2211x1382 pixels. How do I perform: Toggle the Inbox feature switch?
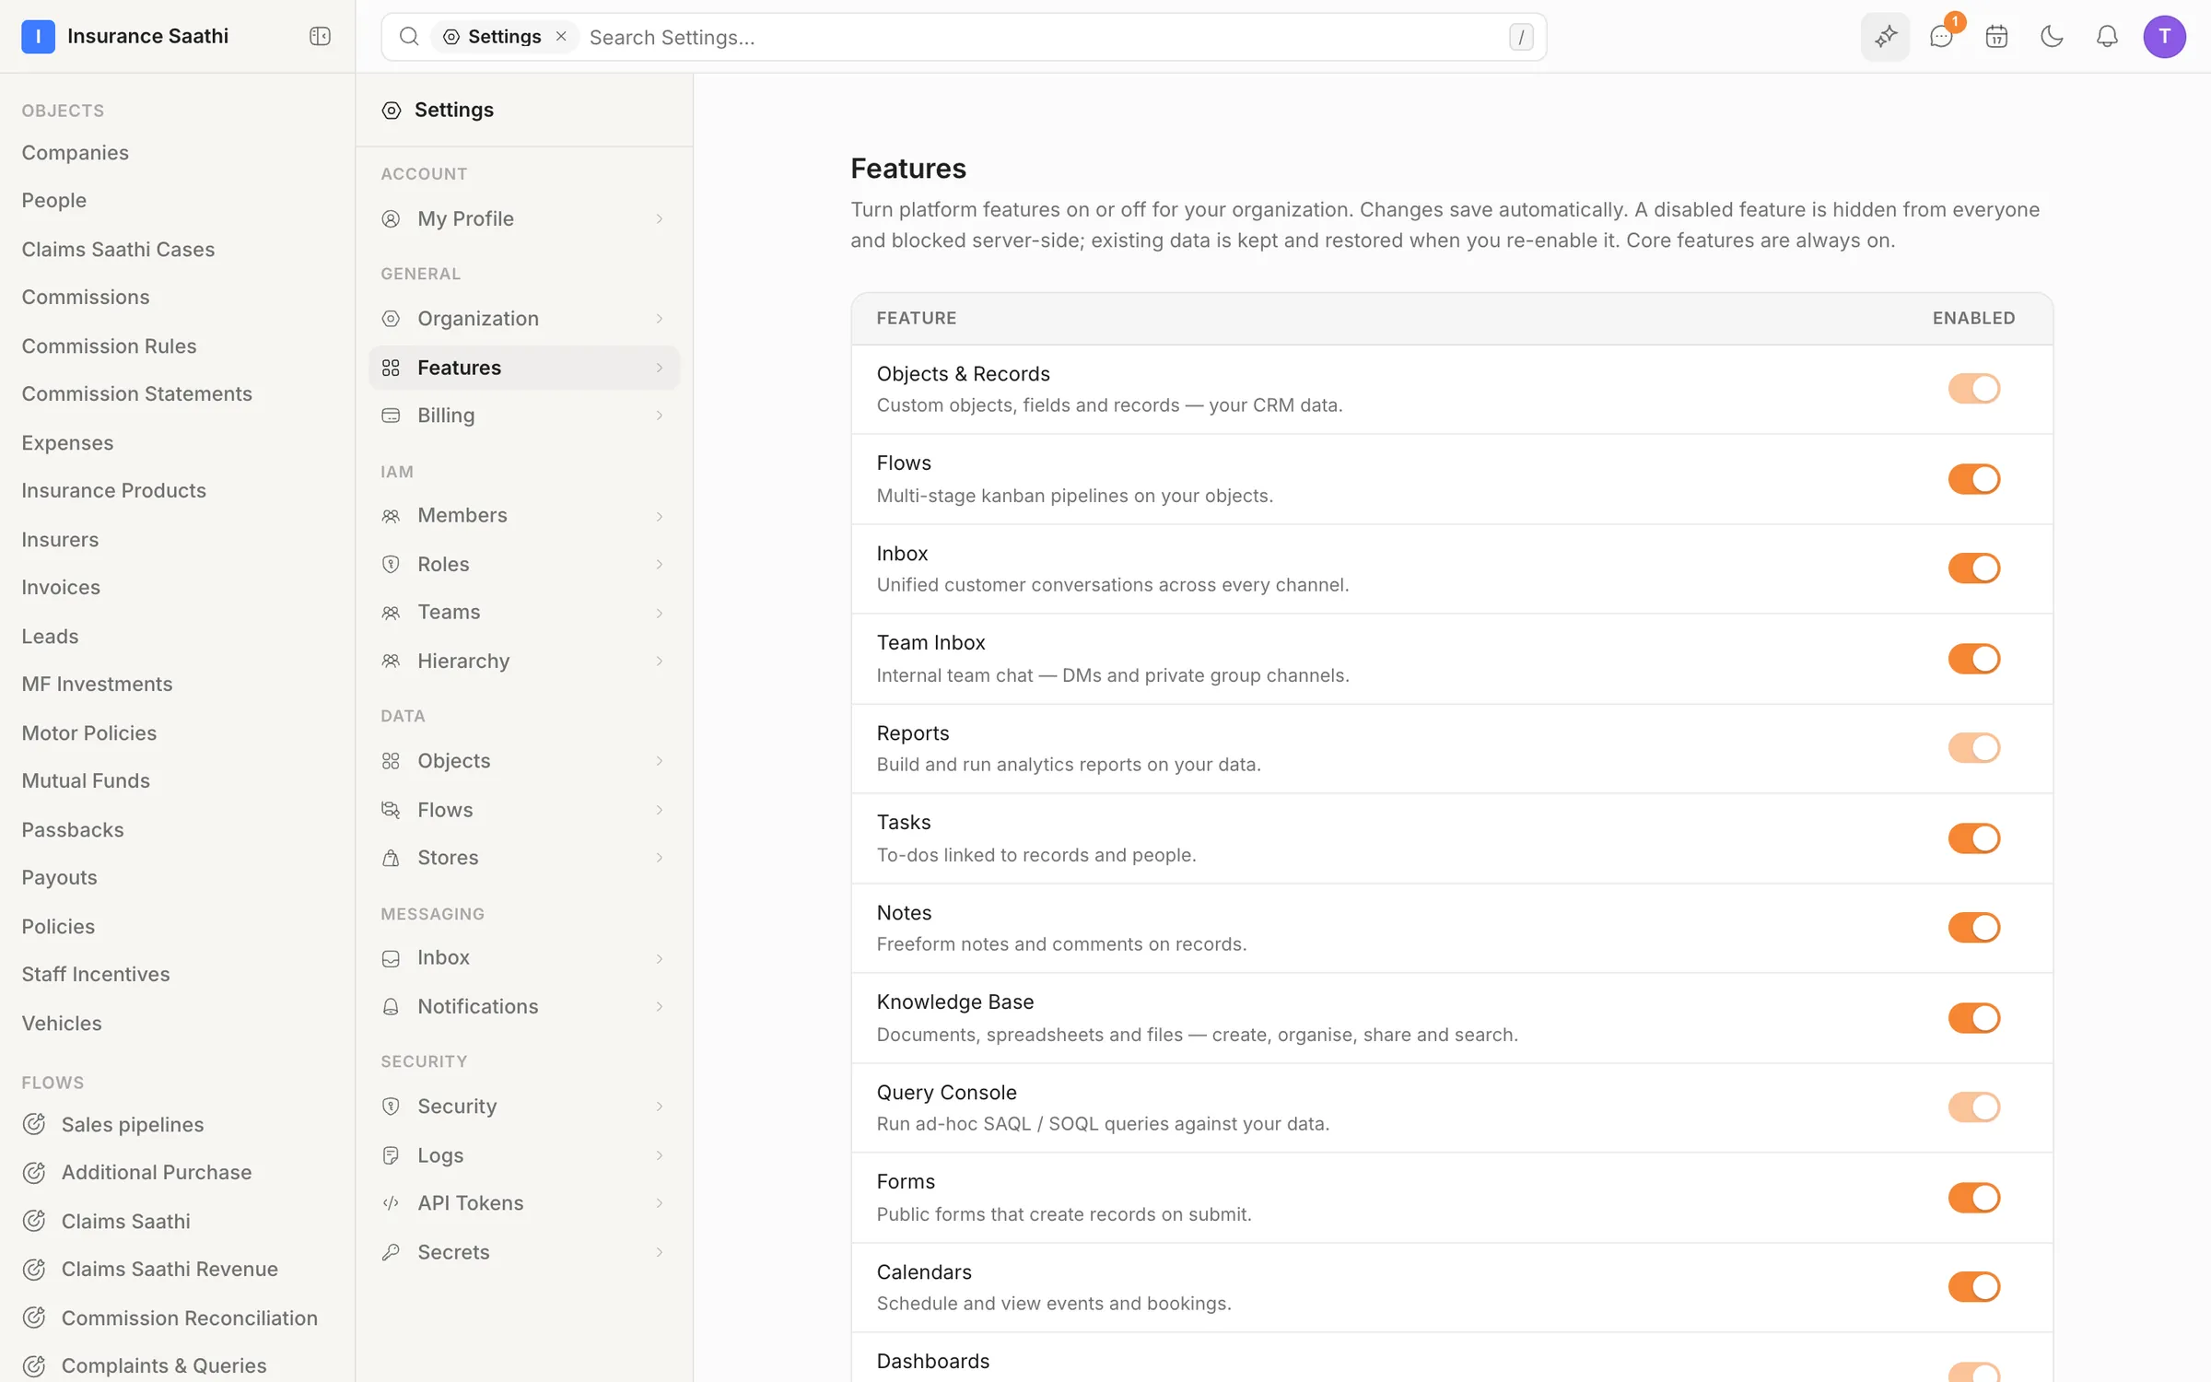click(1973, 568)
